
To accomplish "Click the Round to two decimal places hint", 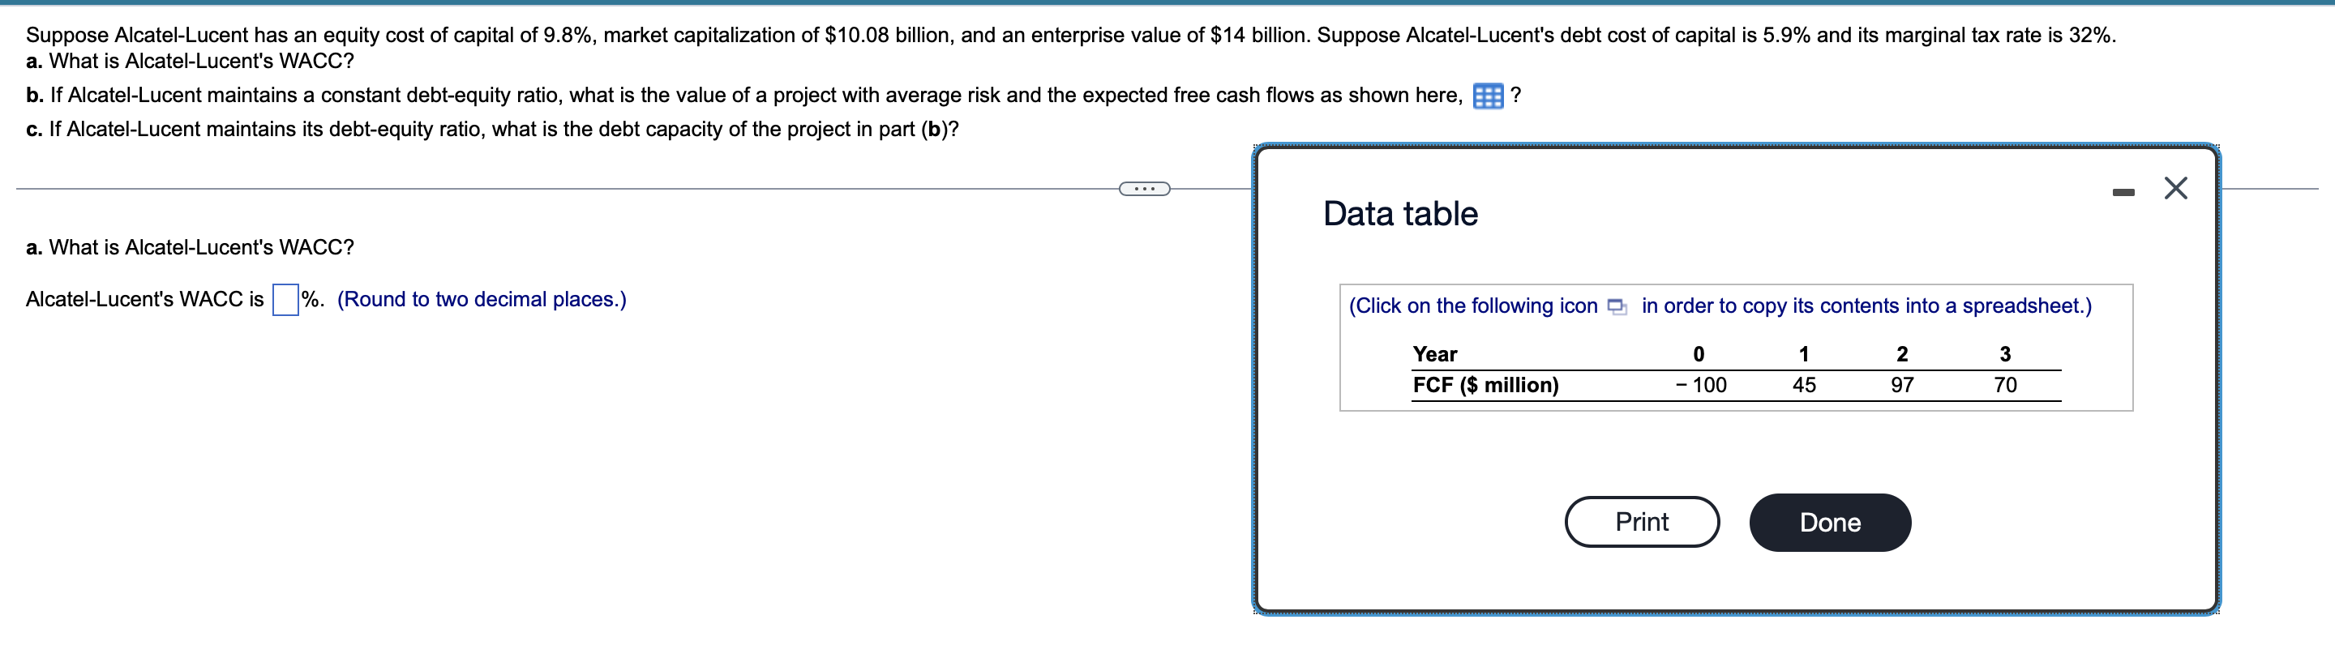I will click(482, 300).
